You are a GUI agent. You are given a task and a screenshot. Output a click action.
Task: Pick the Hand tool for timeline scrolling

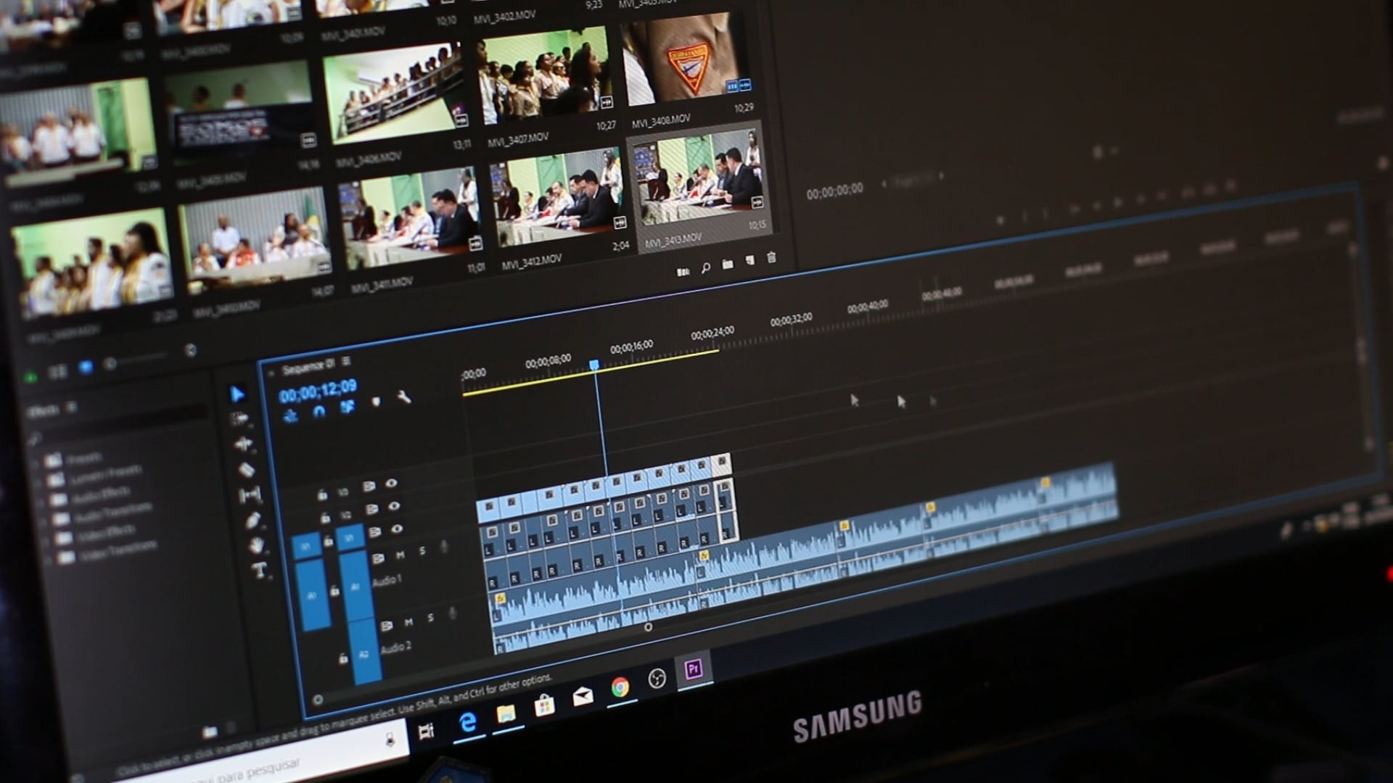(x=255, y=545)
